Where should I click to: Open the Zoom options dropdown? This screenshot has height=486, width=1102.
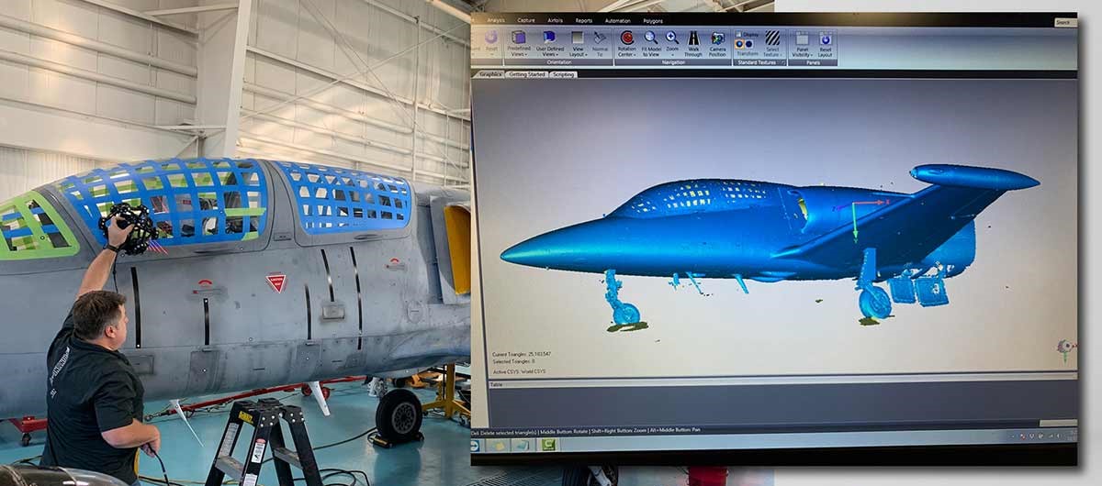672,48
